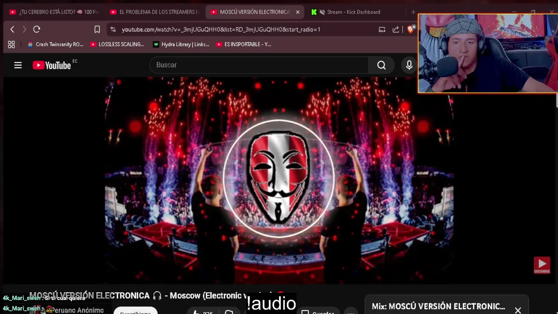Click the install/cast screen icon in address bar

coord(382,29)
